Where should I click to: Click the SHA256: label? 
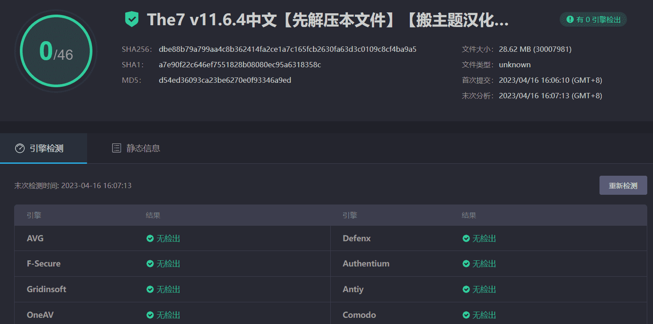tap(137, 49)
